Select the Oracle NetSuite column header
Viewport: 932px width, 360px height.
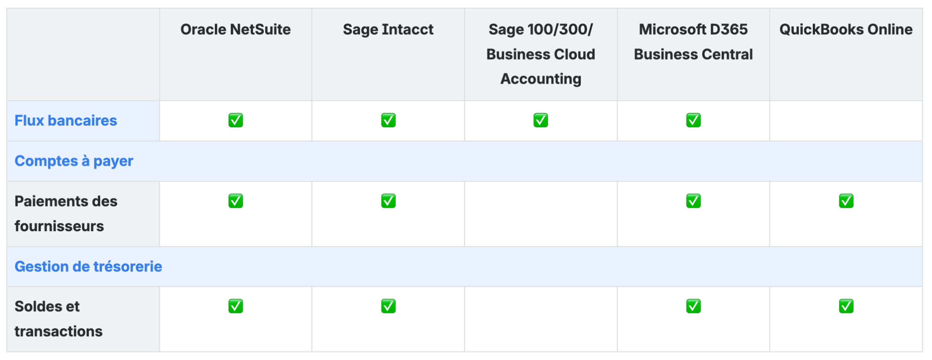235,30
